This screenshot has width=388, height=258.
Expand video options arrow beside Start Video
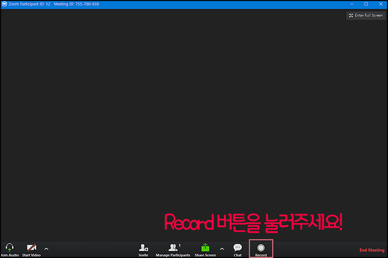click(x=46, y=249)
